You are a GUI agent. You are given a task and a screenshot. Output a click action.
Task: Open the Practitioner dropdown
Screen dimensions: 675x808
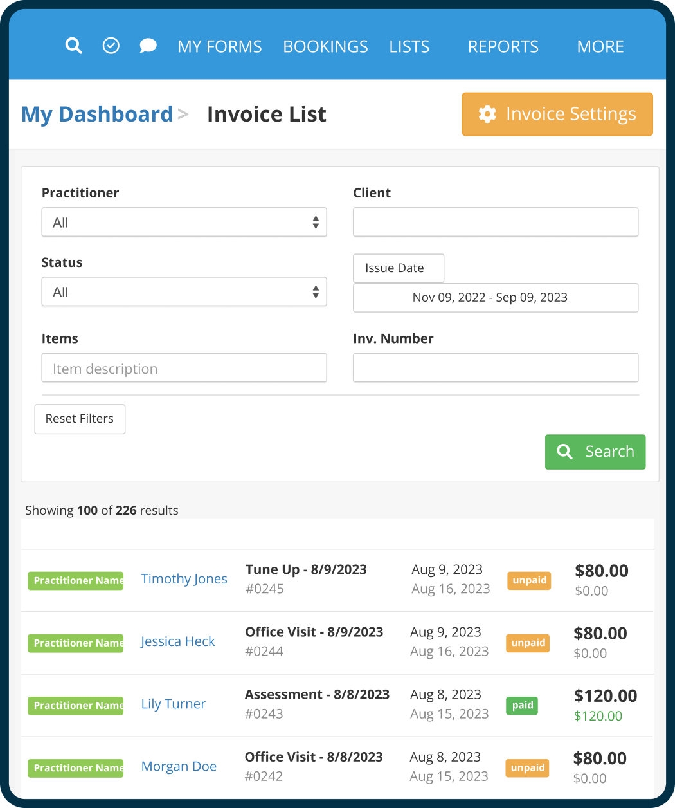tap(184, 222)
